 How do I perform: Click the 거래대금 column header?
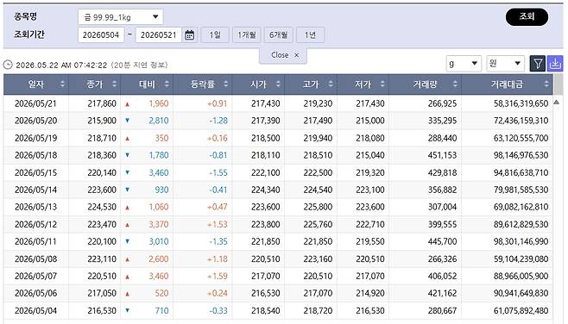[x=508, y=84]
